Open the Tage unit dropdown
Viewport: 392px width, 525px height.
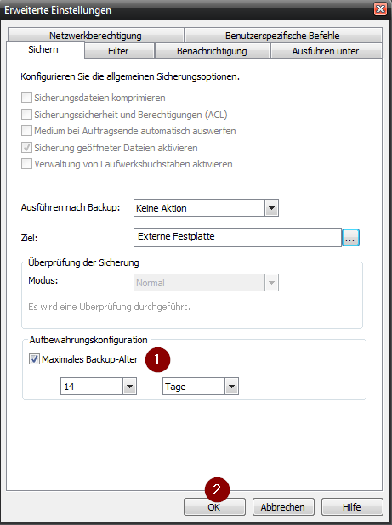point(201,386)
